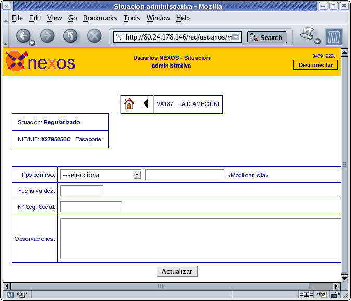Click the Desconectar button

pyautogui.click(x=316, y=65)
